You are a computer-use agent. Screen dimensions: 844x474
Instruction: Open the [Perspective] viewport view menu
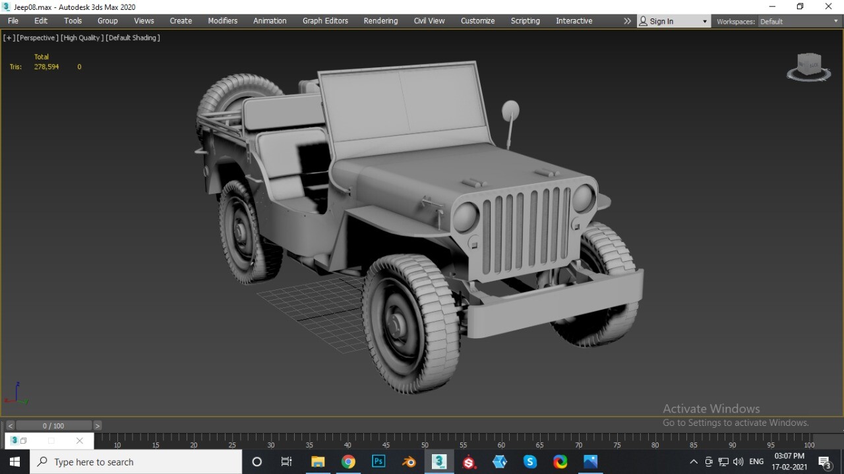pyautogui.click(x=38, y=38)
